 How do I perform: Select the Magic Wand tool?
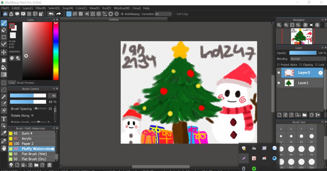coord(4,97)
